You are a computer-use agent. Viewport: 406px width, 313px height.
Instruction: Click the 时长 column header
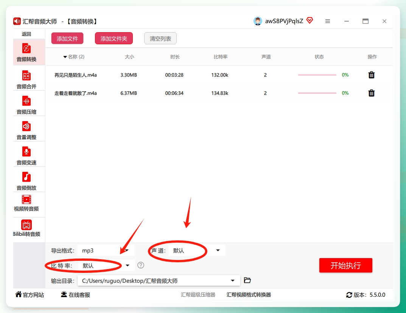(175, 57)
